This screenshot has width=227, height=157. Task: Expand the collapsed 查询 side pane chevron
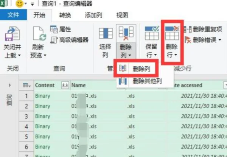pos(9,85)
